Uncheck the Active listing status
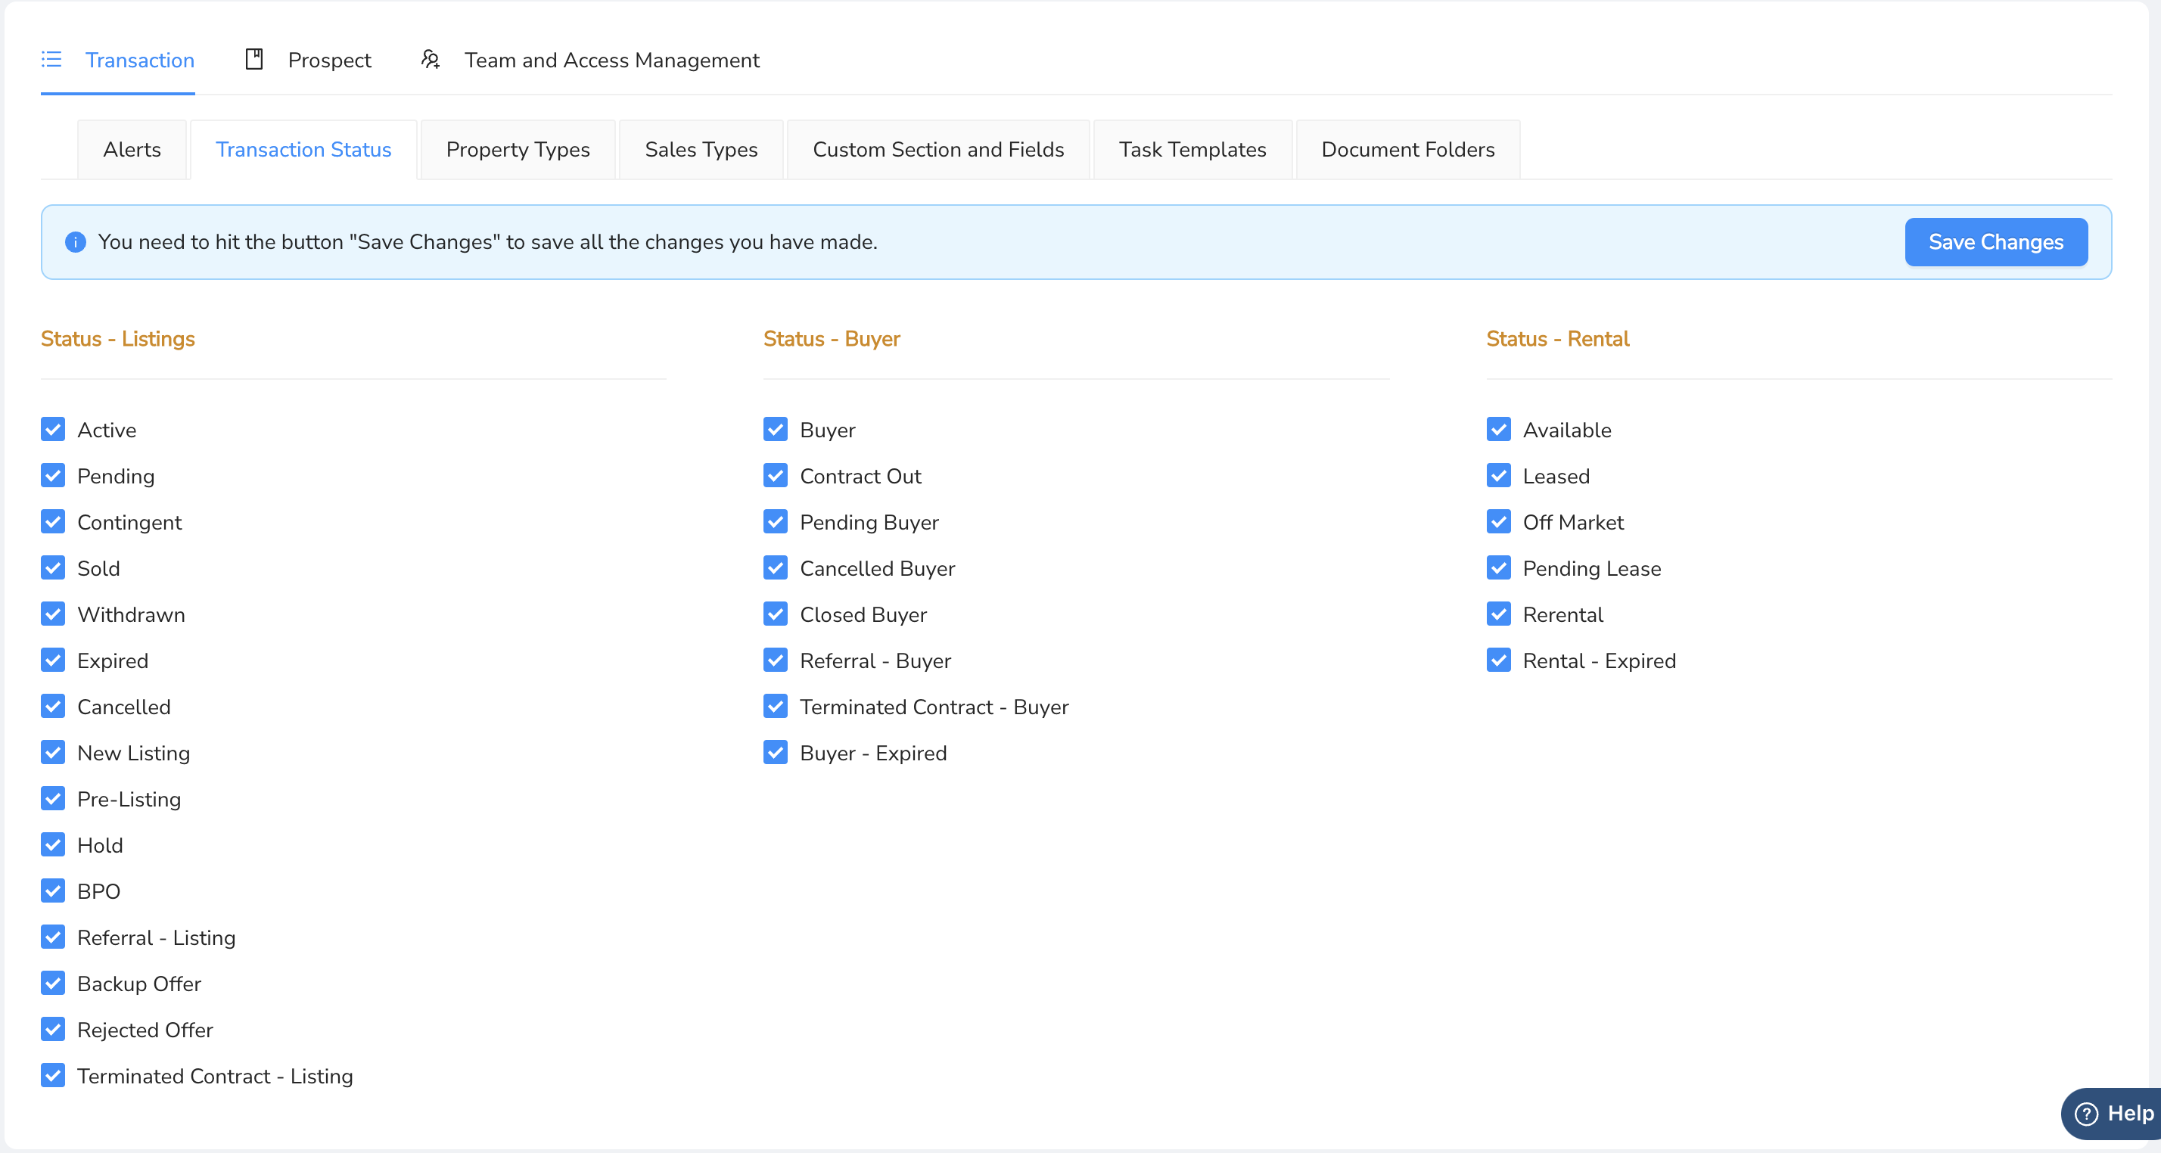This screenshot has width=2161, height=1153. [53, 429]
